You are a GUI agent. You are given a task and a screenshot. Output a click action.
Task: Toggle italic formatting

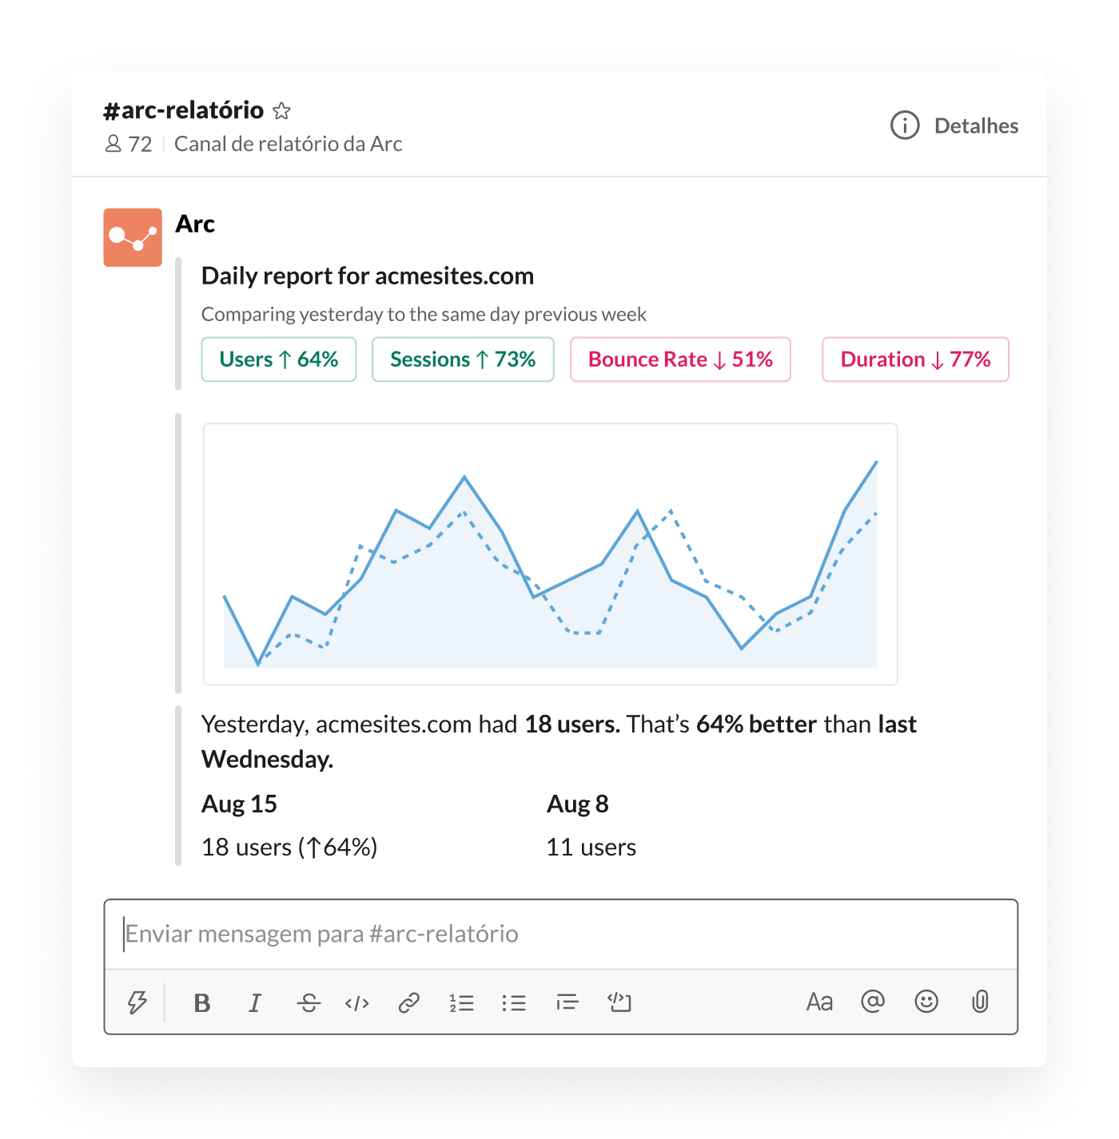[255, 1002]
